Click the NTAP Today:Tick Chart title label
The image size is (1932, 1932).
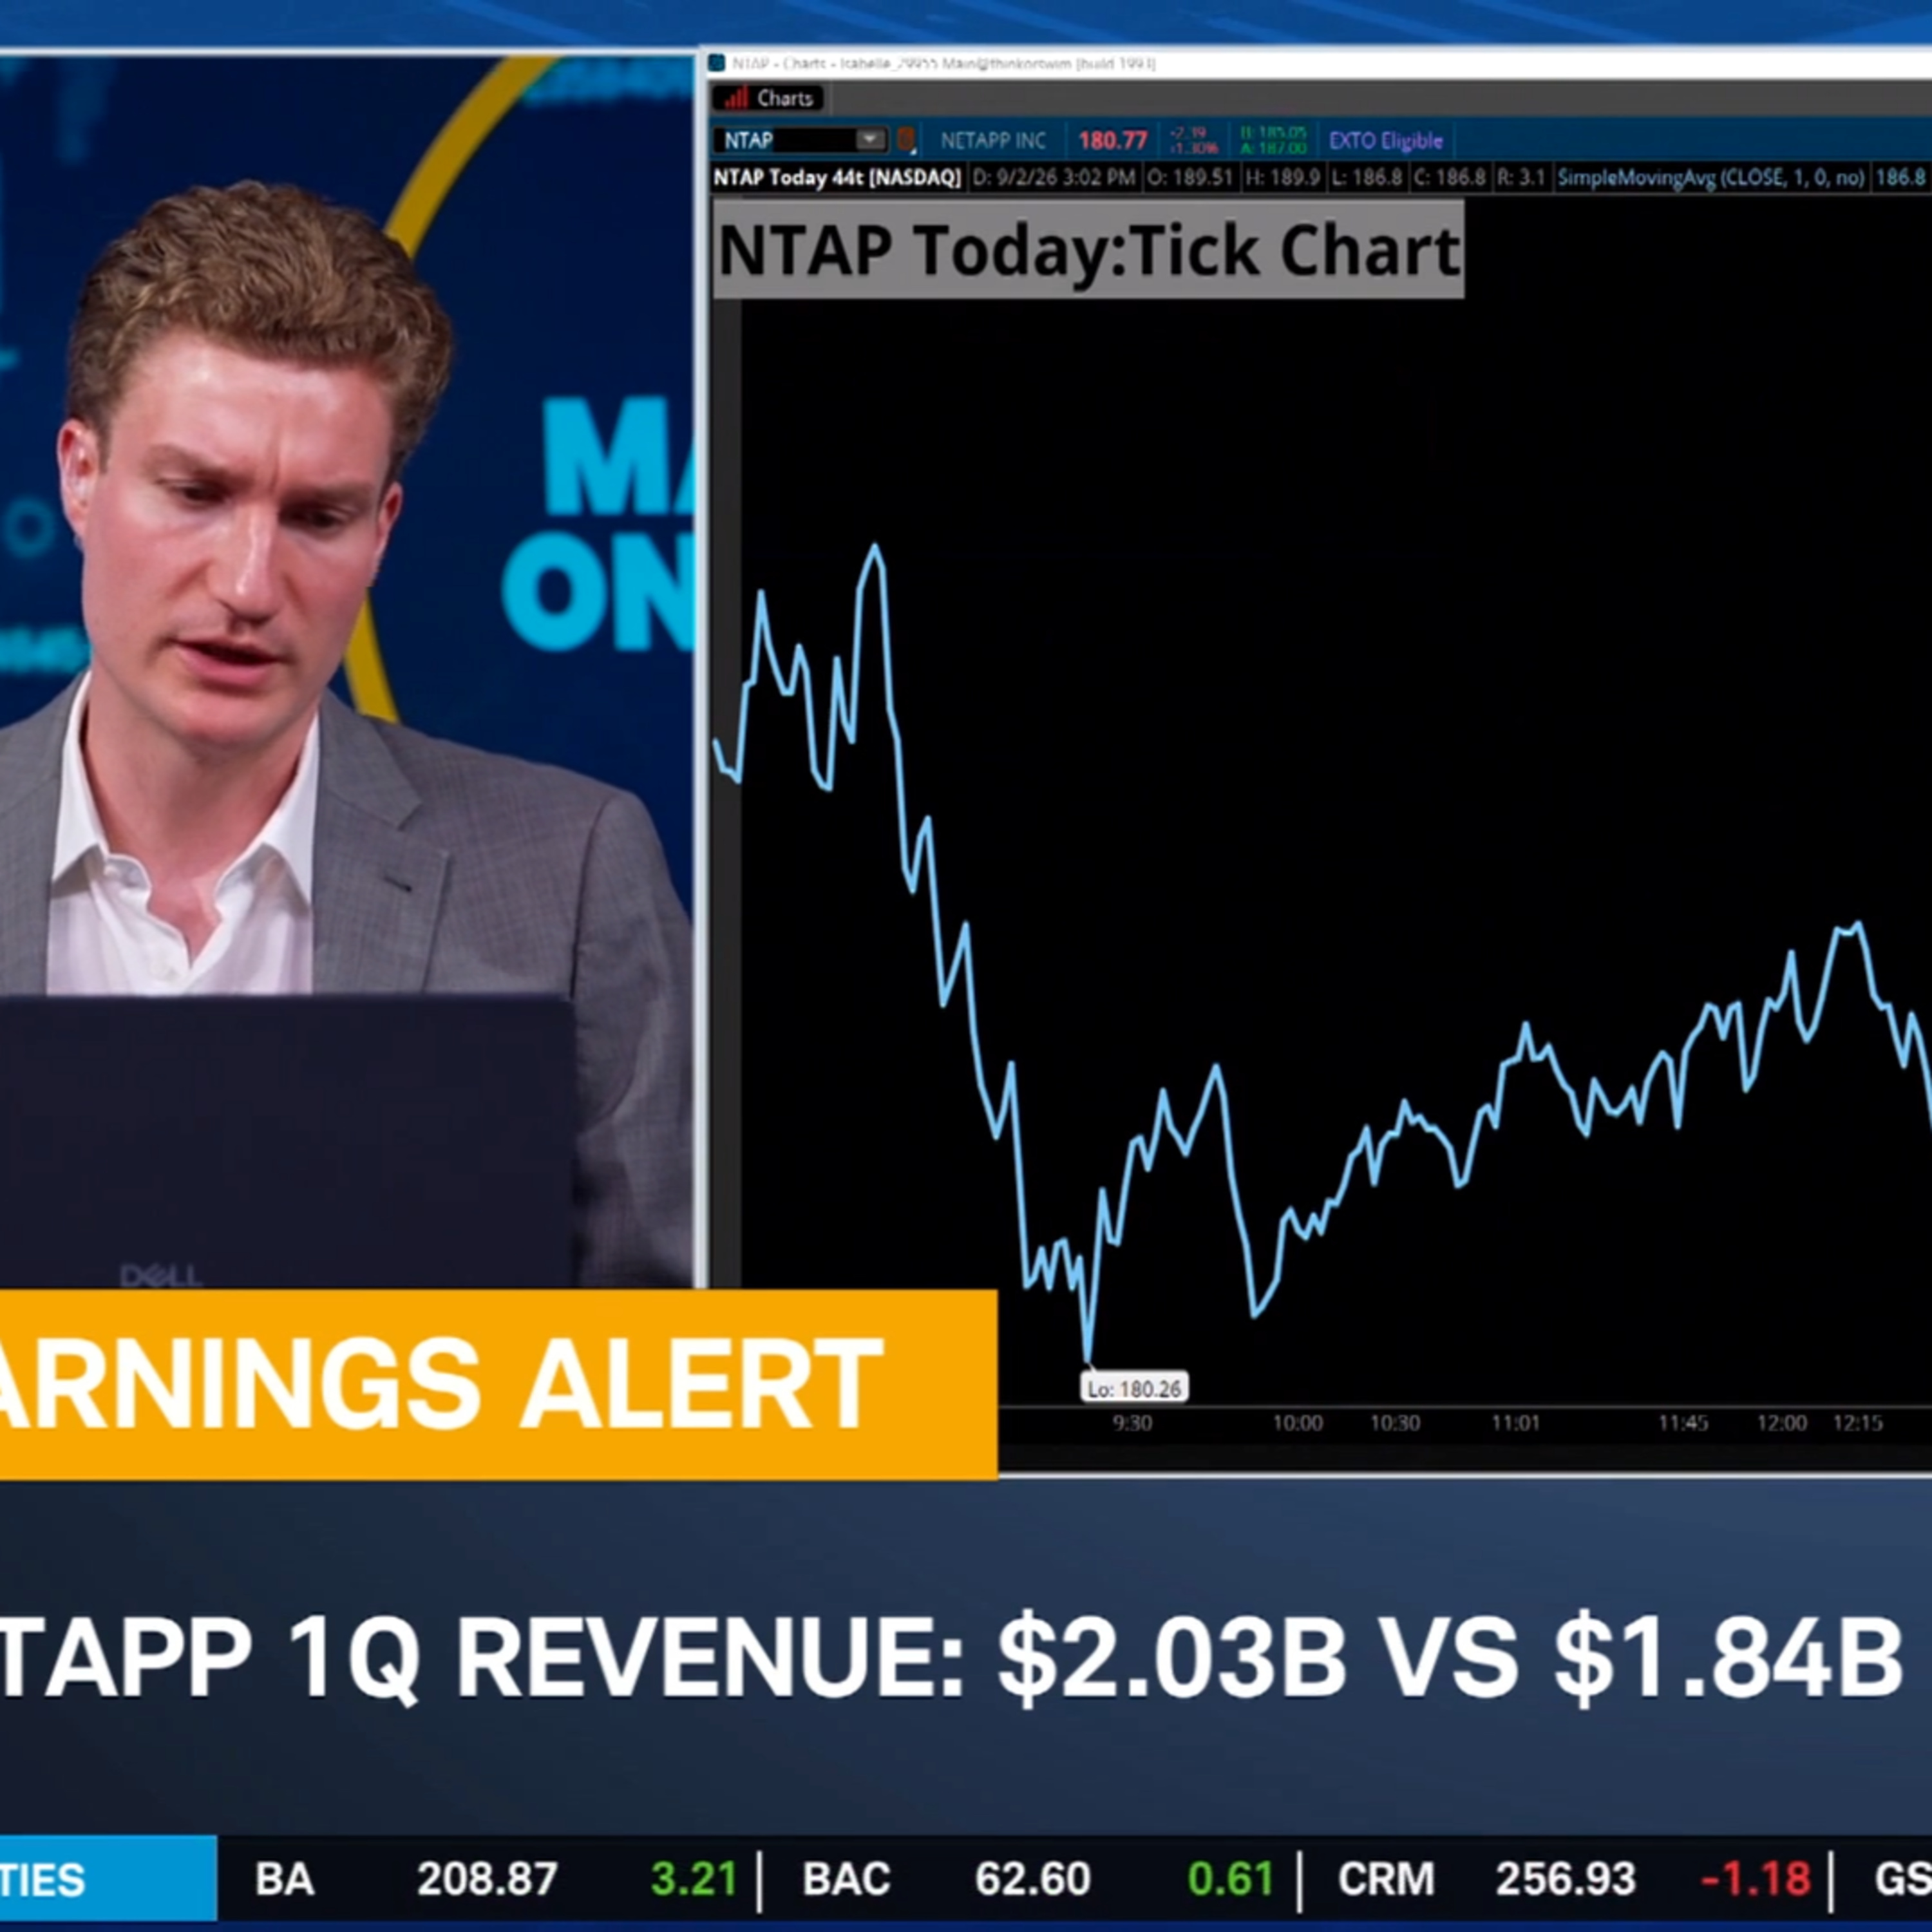pos(1088,250)
